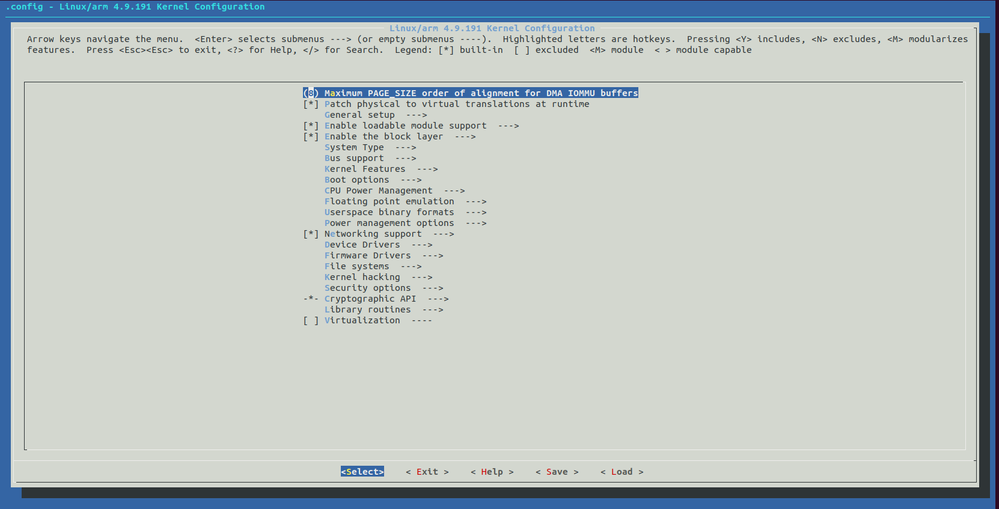The height and width of the screenshot is (509, 999).
Task: Enable the Virtualization checkbox
Action: click(x=311, y=320)
